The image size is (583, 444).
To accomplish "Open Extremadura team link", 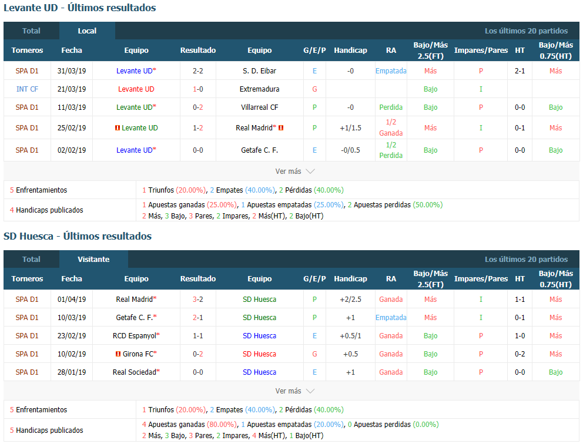I will 260,89.
